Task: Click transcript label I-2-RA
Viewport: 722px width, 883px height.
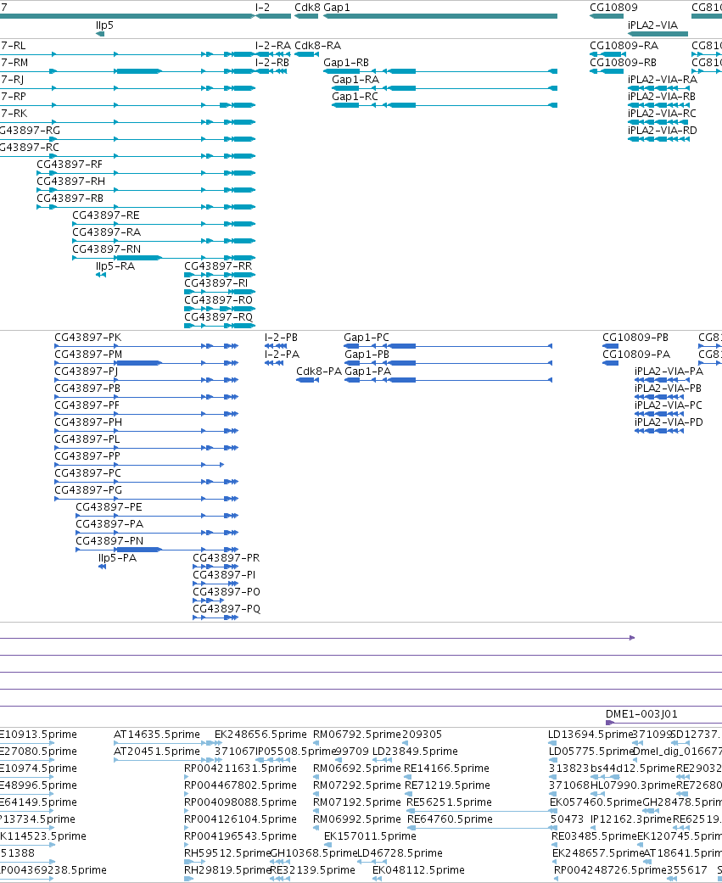Action: pos(272,46)
